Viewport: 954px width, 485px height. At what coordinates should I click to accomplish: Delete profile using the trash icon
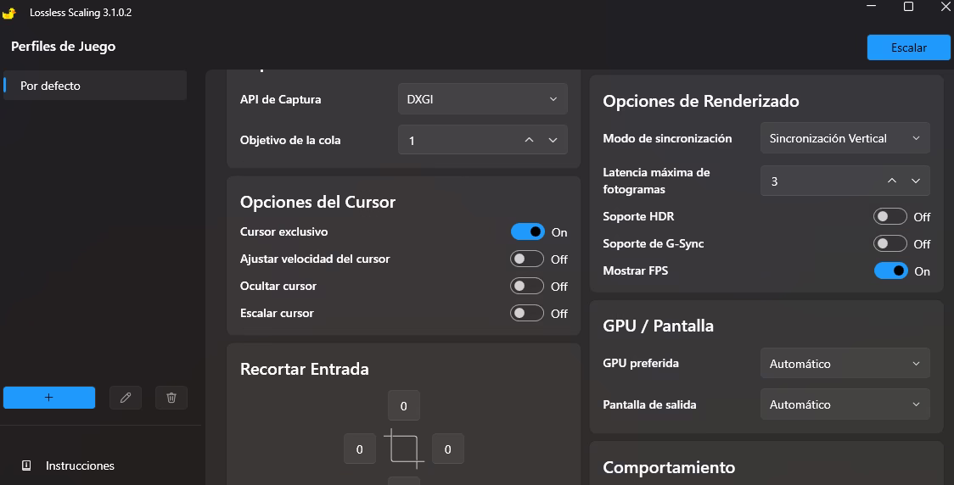[x=171, y=398]
